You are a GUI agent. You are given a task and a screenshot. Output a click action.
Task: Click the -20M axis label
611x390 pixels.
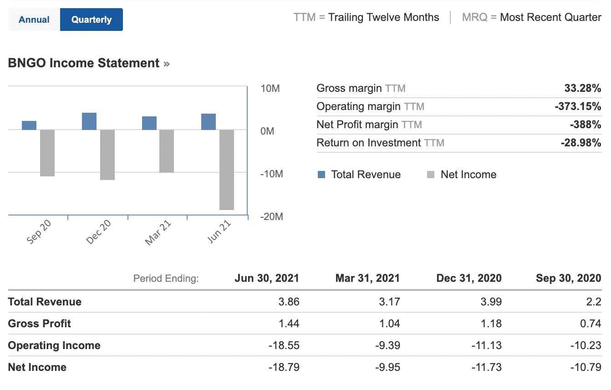(x=271, y=217)
